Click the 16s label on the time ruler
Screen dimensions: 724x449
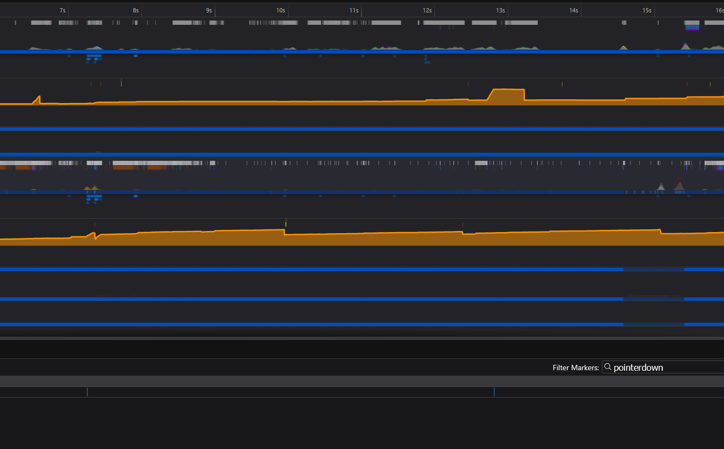719,10
